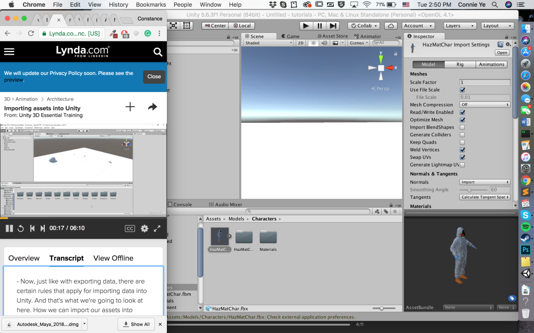Click the Scale Factor input field

point(484,82)
